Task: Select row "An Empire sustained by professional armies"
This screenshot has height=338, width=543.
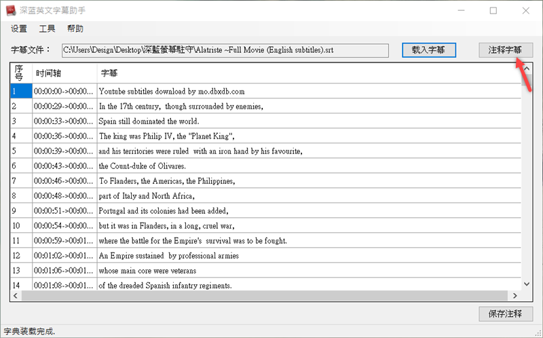Action: 265,256
